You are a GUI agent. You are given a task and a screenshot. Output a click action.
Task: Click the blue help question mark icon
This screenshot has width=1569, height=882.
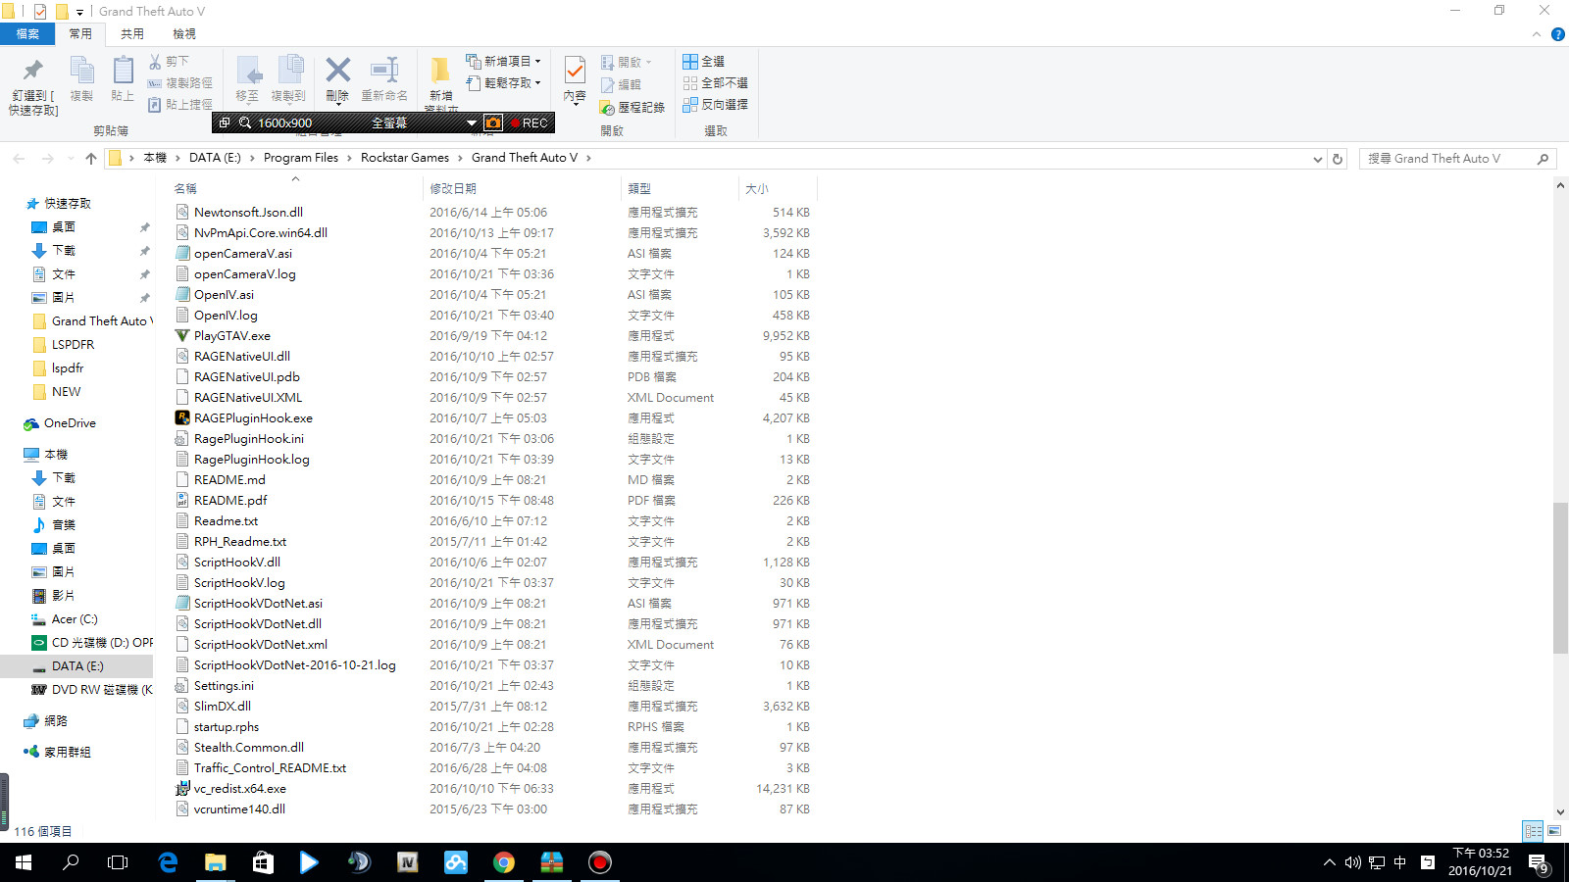point(1557,34)
